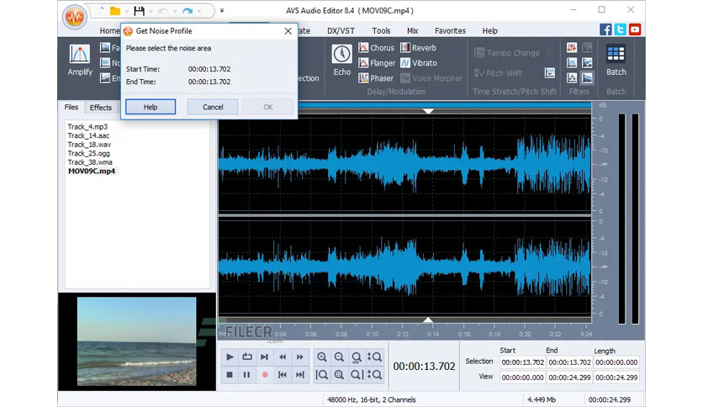Click the View End time field
The height and width of the screenshot is (407, 703).
pyautogui.click(x=569, y=378)
